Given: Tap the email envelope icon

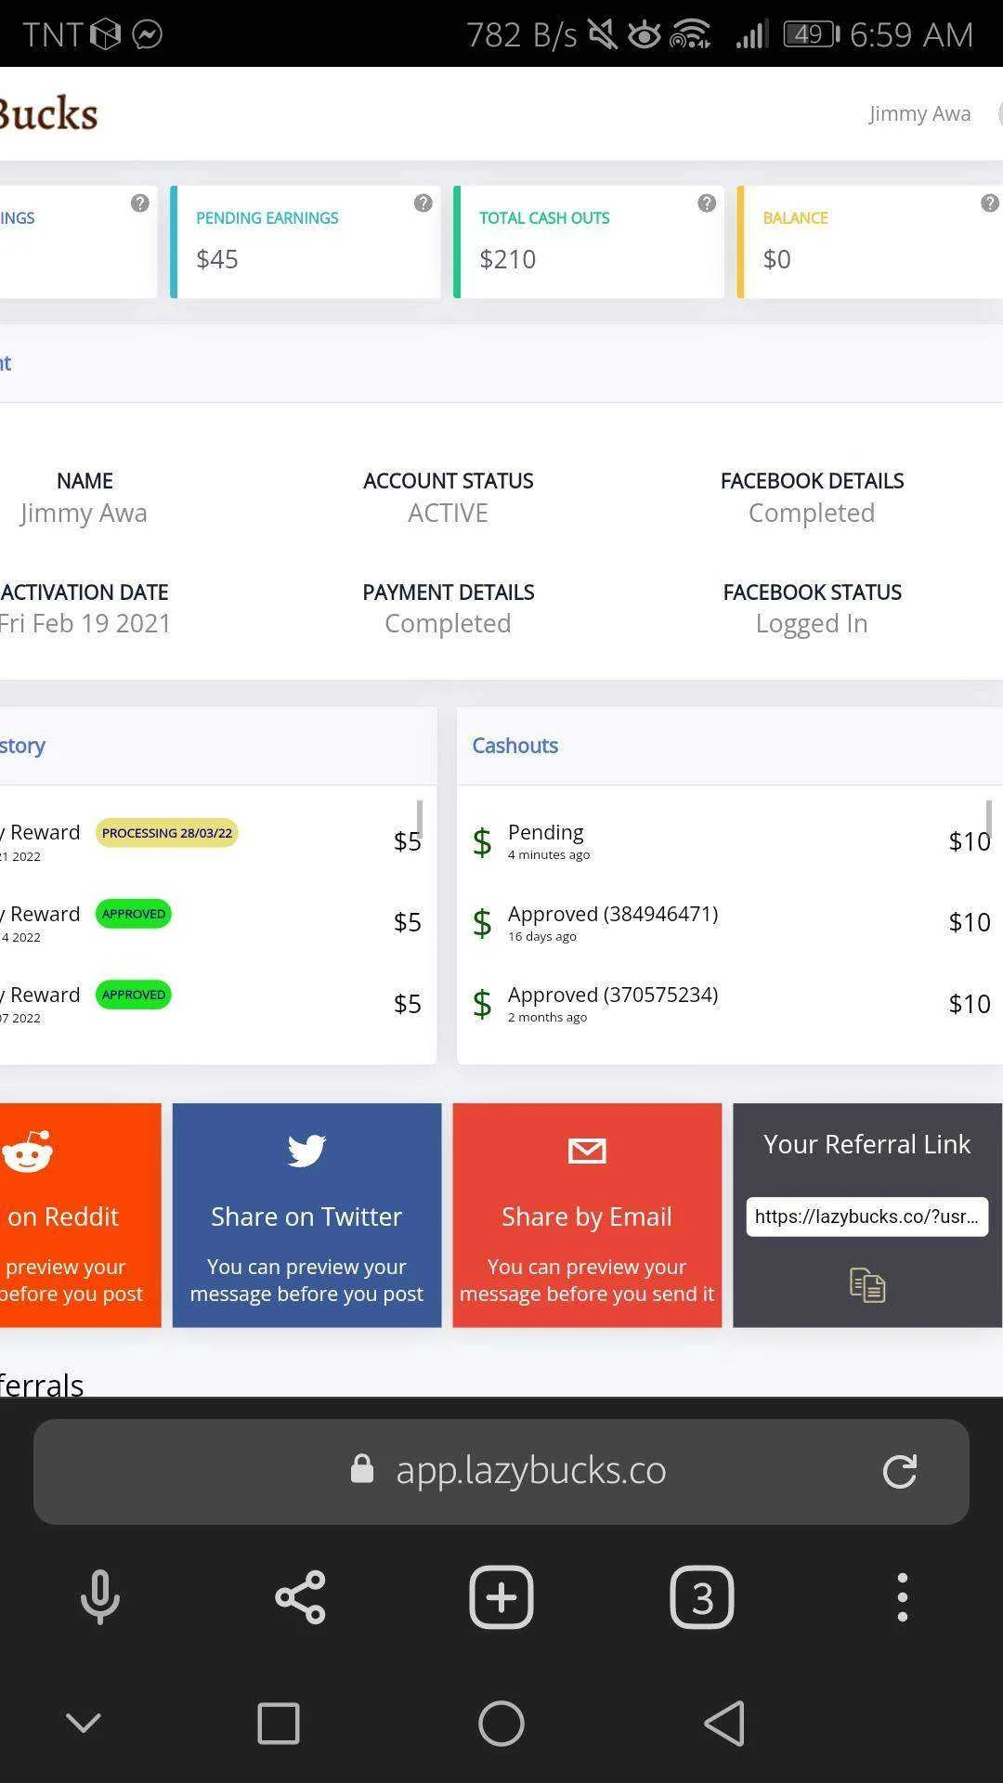Looking at the screenshot, I should (587, 1152).
